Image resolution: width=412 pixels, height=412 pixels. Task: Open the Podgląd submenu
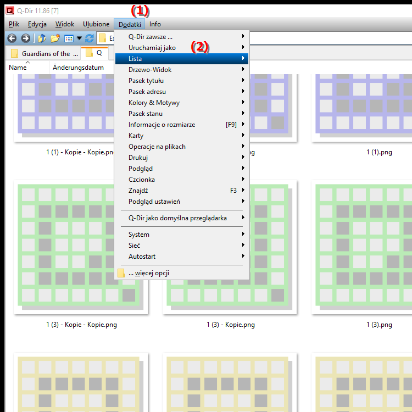click(182, 169)
